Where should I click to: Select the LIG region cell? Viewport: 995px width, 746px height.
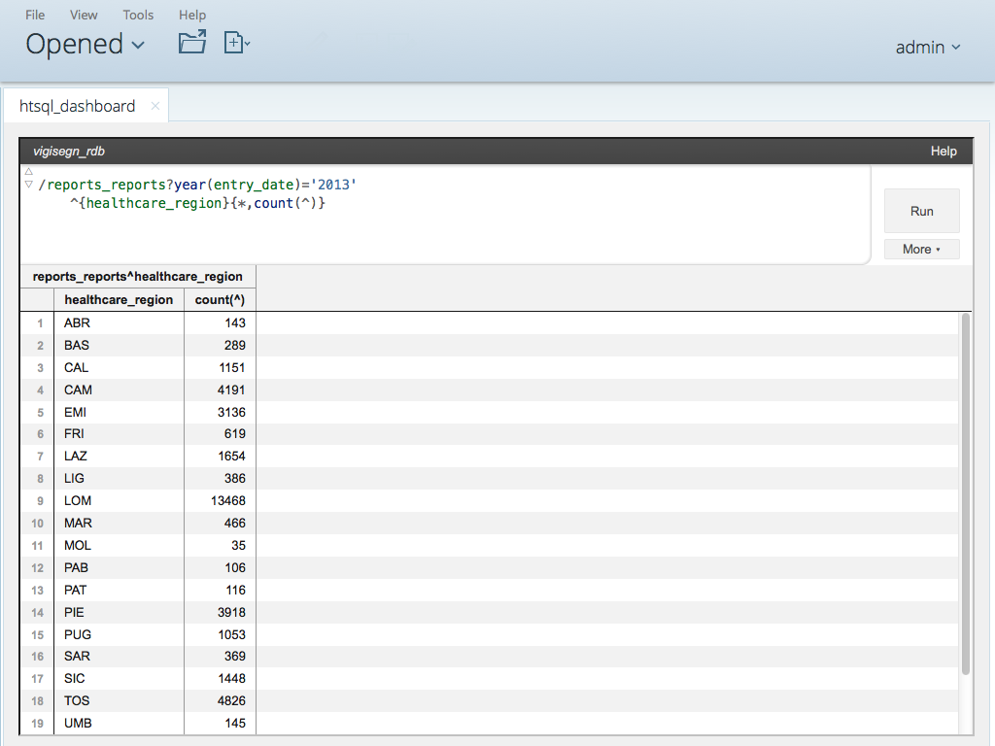(x=119, y=478)
